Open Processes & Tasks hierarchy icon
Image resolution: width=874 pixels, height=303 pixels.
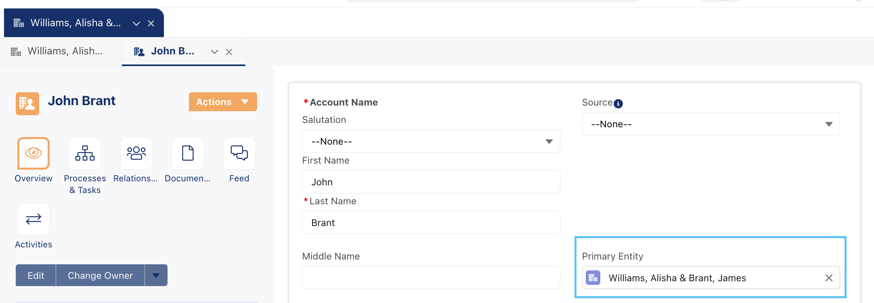[85, 153]
